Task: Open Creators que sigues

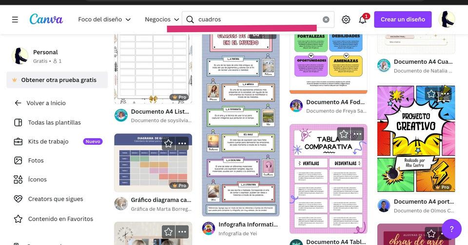Action: pos(56,199)
